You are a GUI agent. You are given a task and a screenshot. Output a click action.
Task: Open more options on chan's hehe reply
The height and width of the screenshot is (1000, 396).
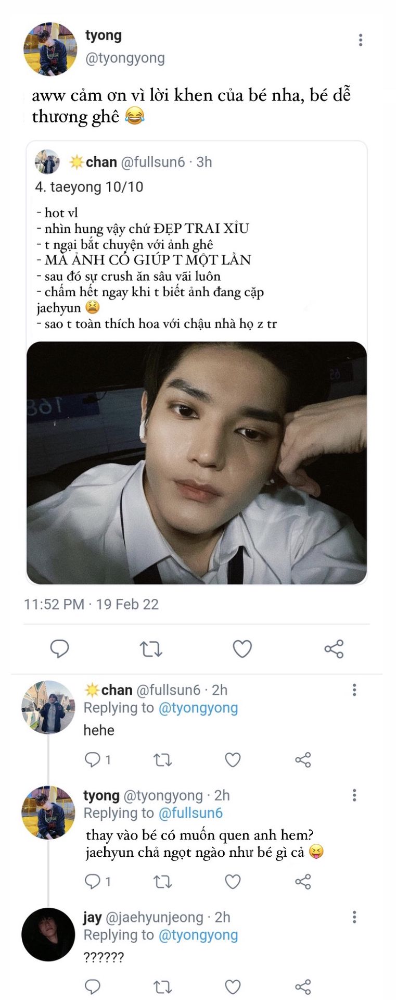point(354,690)
